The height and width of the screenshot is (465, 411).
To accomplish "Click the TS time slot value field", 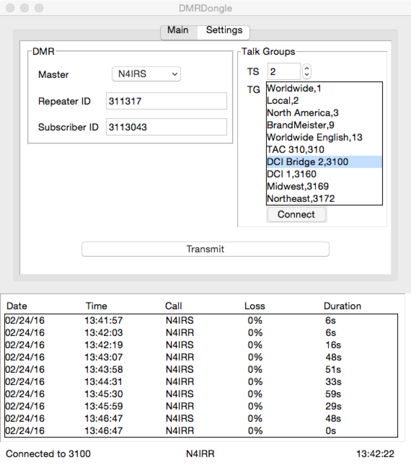I will [x=284, y=71].
